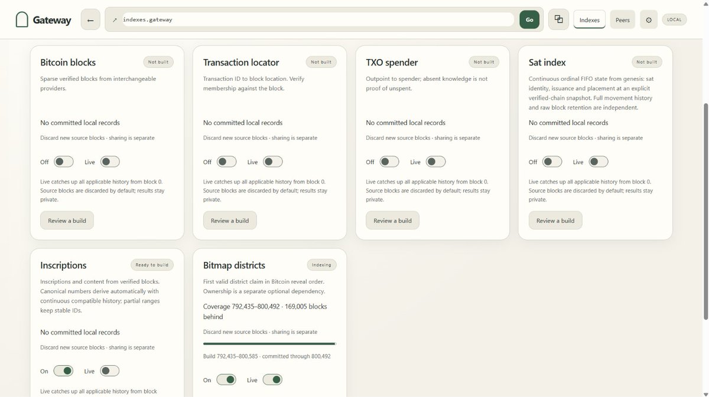Click the Not built badge on TXO spender

tap(484, 62)
